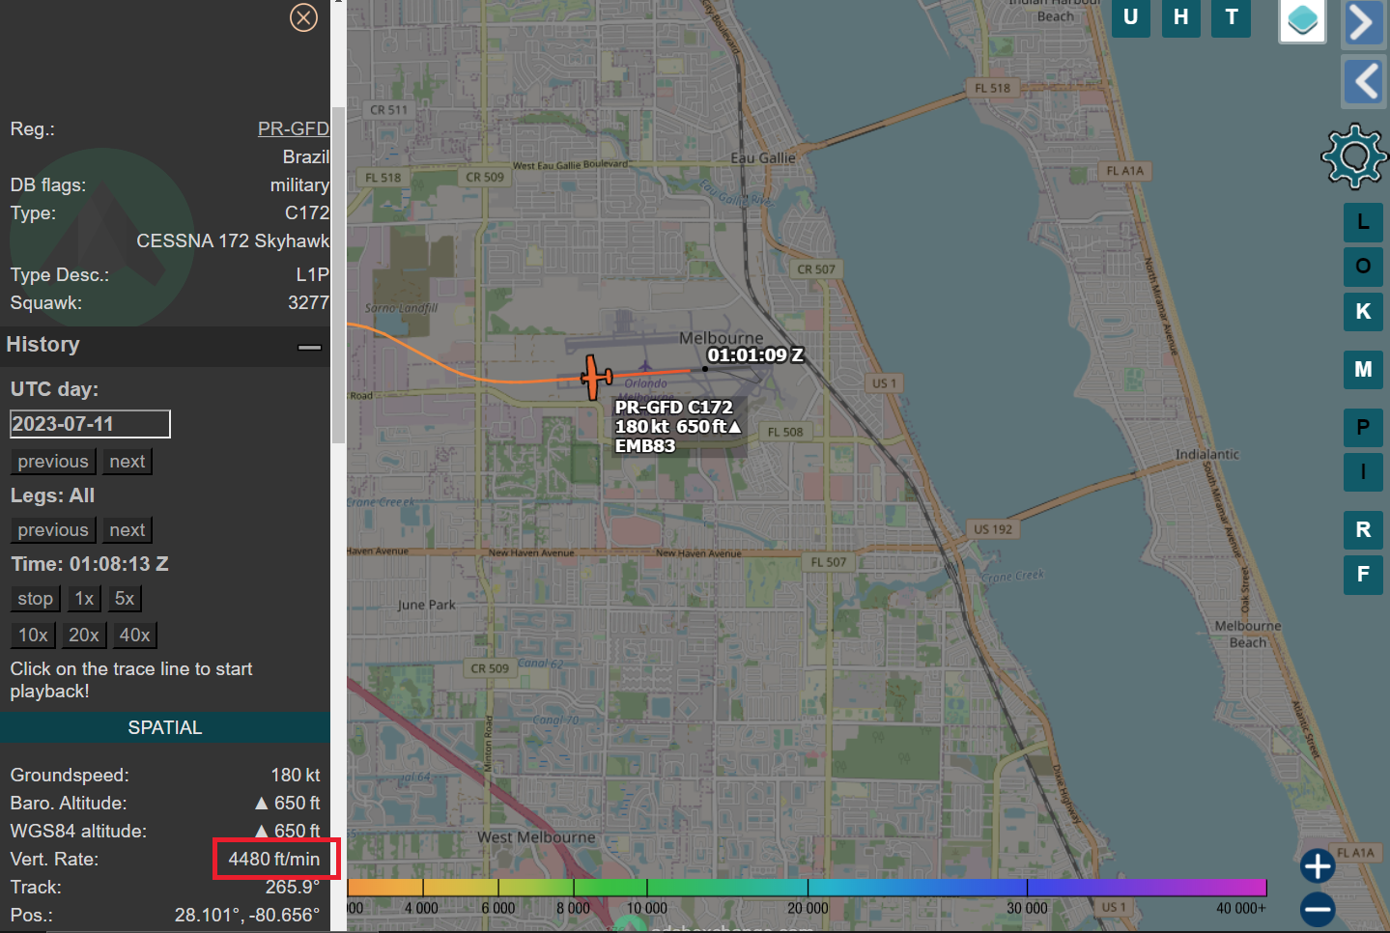The height and width of the screenshot is (933, 1390).
Task: Toggle the M map button
Action: tap(1363, 370)
